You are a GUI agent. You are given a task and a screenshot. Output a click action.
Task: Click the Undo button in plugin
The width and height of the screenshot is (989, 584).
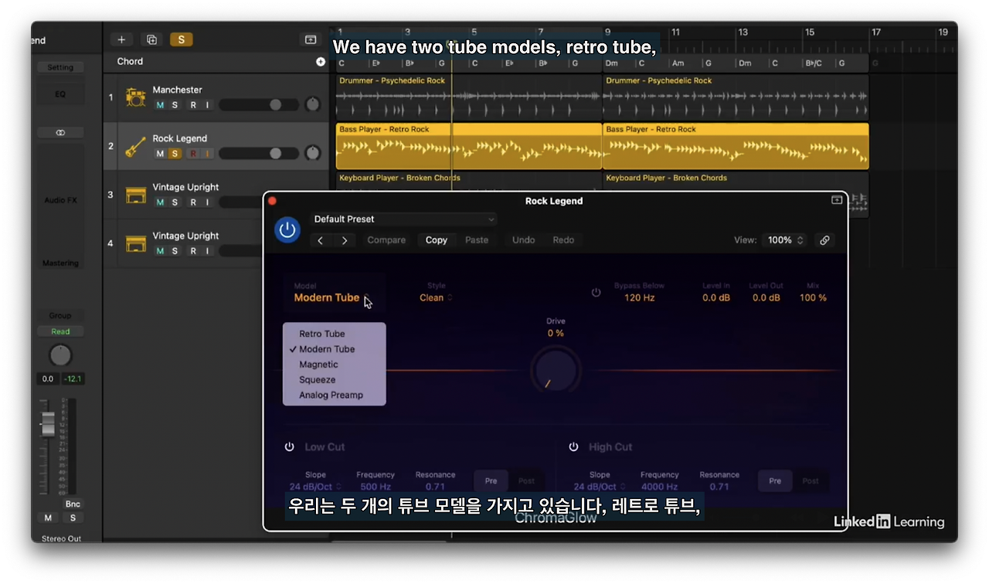point(524,240)
